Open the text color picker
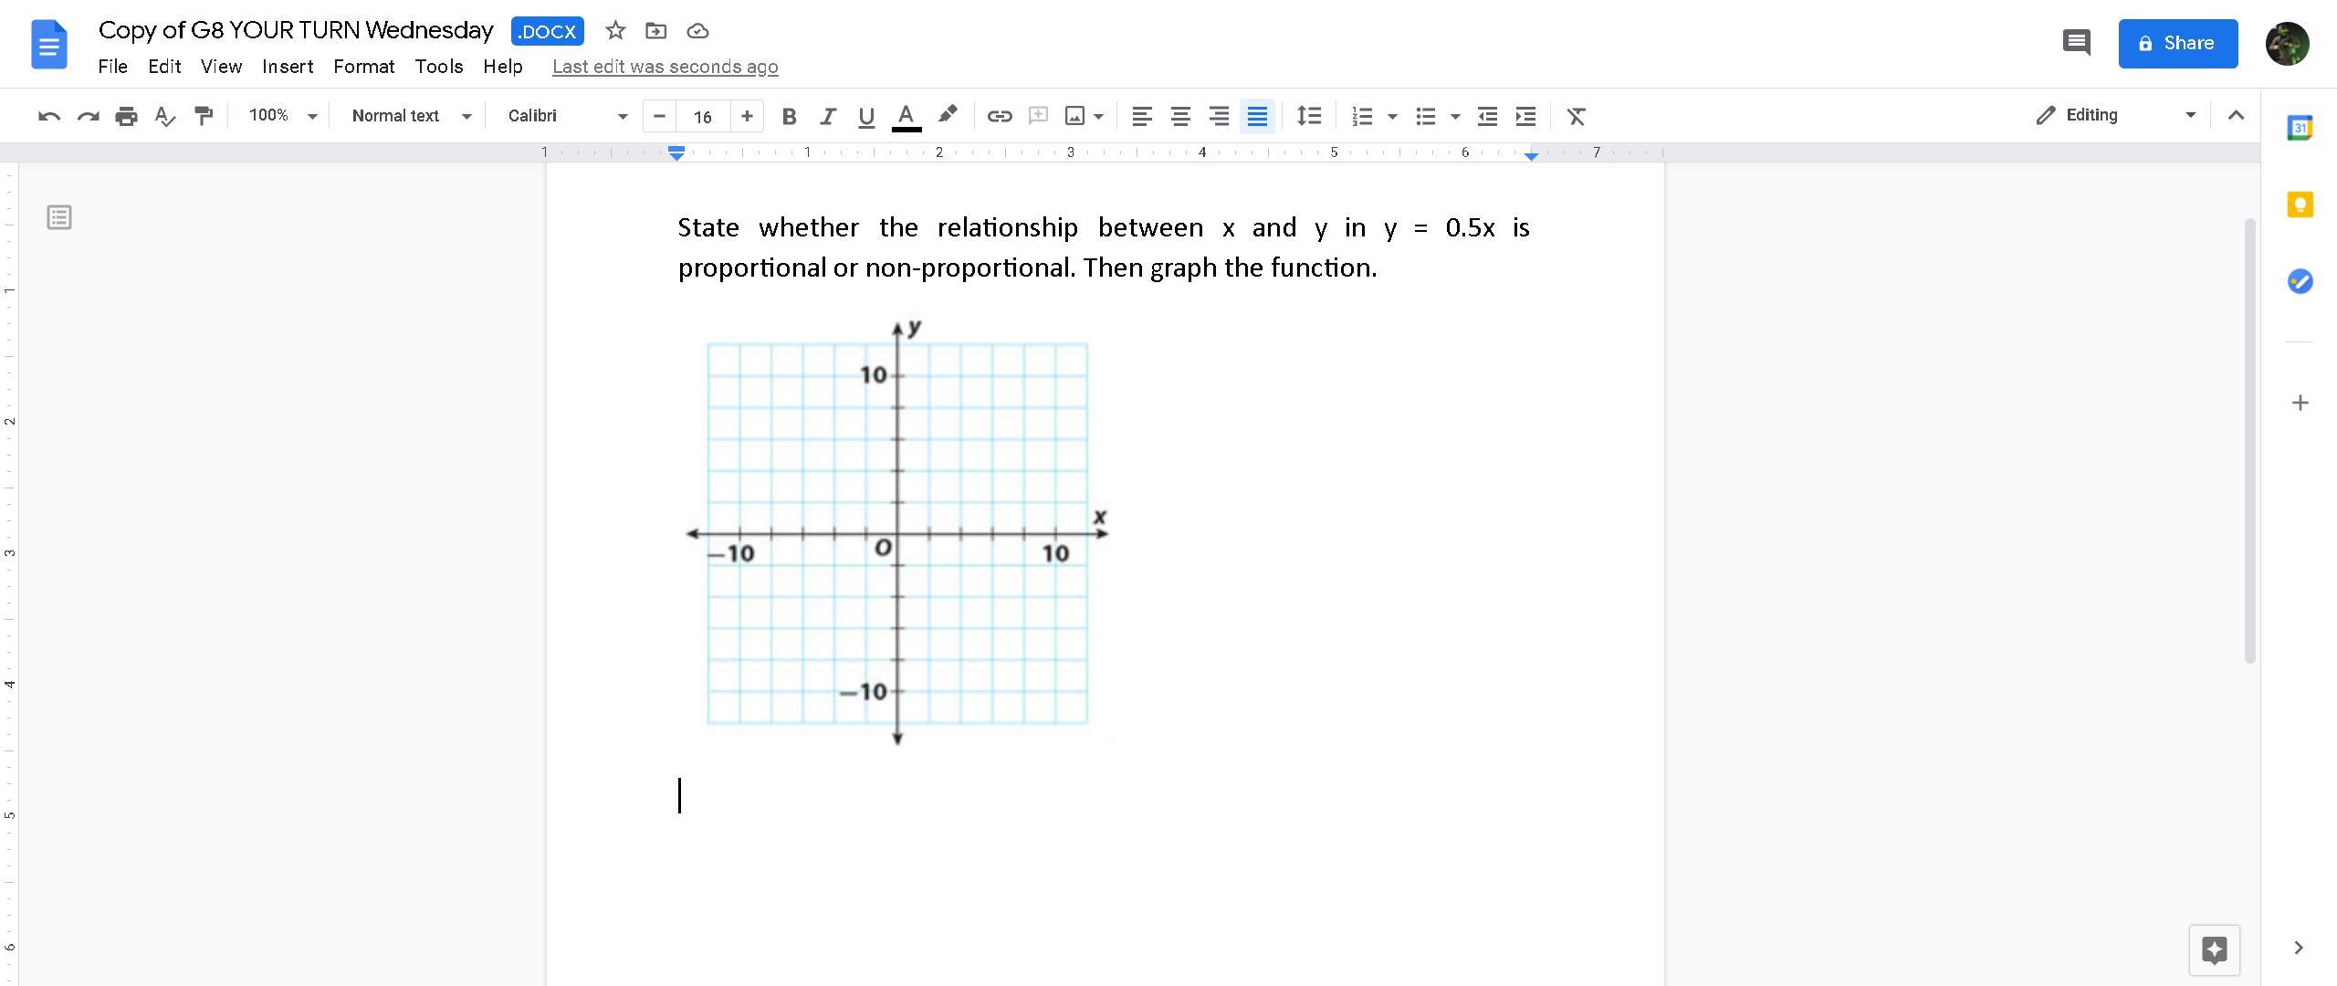Image resolution: width=2337 pixels, height=986 pixels. pyautogui.click(x=906, y=116)
